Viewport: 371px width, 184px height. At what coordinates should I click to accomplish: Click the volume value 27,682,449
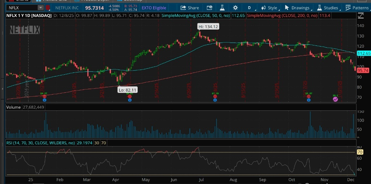tap(33, 107)
